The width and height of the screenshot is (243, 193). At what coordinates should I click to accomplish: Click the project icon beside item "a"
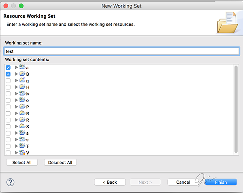click(22, 67)
